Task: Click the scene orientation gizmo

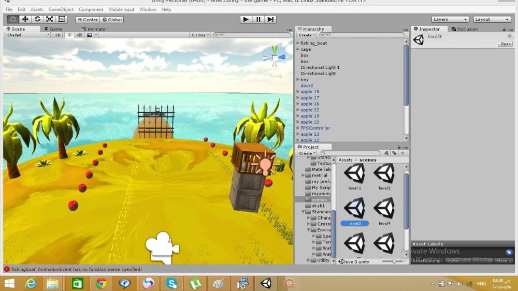Action: pyautogui.click(x=275, y=58)
